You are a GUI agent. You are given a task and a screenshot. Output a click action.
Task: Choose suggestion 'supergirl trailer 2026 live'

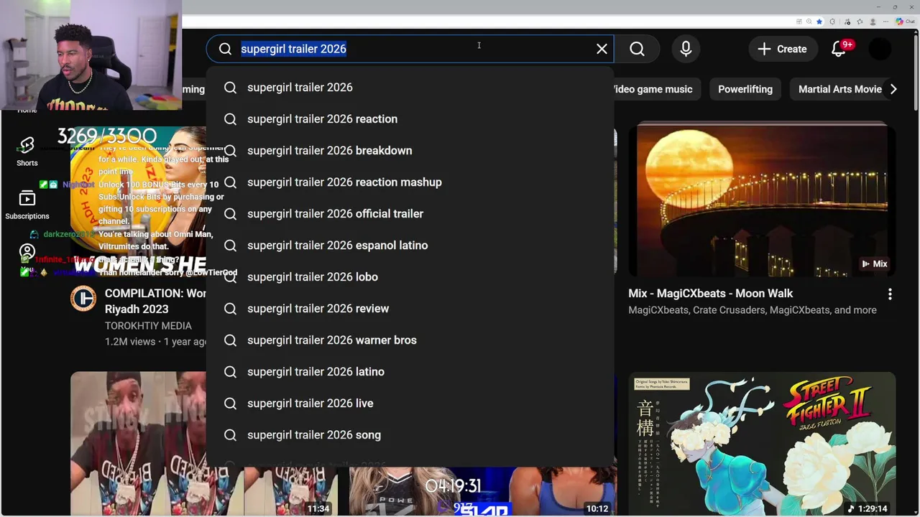410,404
